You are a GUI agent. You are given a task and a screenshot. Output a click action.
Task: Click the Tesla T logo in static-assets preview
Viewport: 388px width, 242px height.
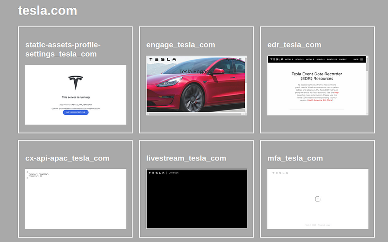tap(76, 82)
